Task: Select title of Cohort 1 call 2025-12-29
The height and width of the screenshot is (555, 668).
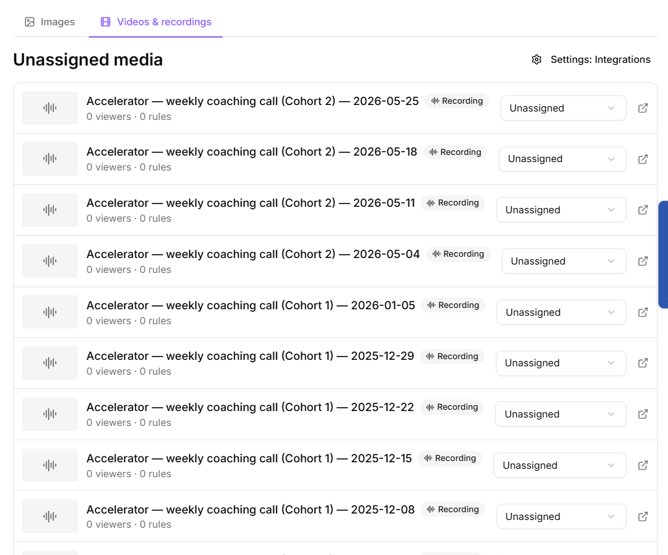Action: 251,356
